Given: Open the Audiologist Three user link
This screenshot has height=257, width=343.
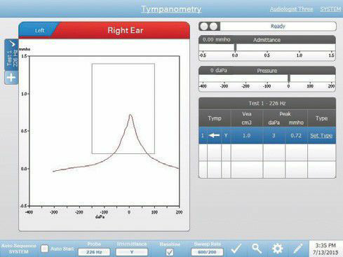Looking at the screenshot, I should [x=291, y=9].
